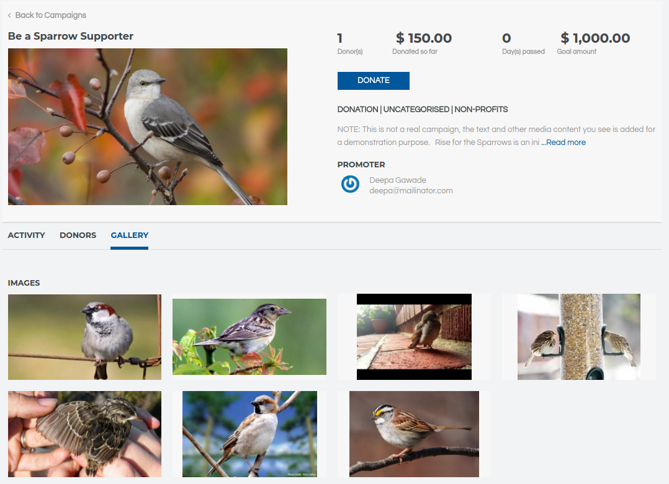This screenshot has width=669, height=484.
Task: Click the promoter's blue power avatar icon
Action: (350, 184)
